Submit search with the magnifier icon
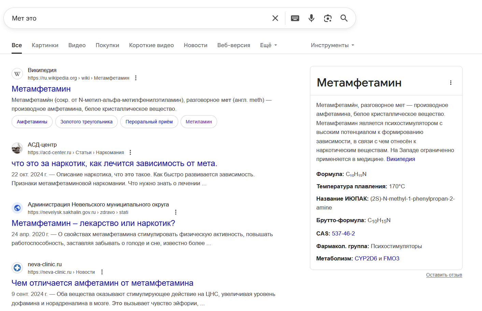The width and height of the screenshot is (482, 311). 344,18
